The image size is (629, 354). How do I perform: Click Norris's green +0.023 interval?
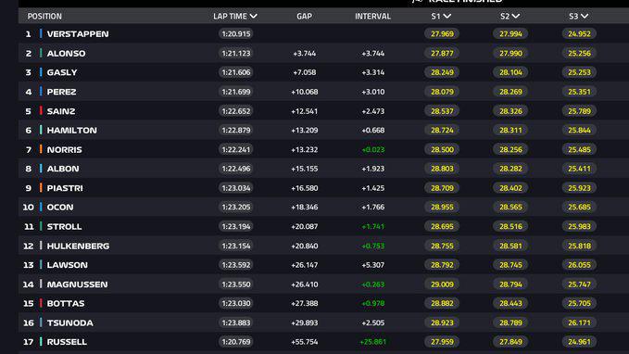click(373, 150)
